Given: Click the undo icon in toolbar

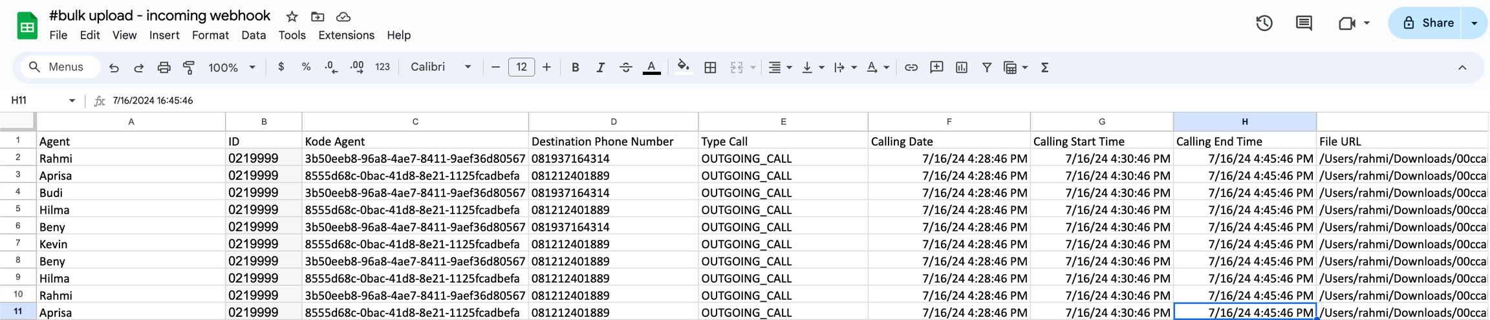Looking at the screenshot, I should pyautogui.click(x=114, y=67).
